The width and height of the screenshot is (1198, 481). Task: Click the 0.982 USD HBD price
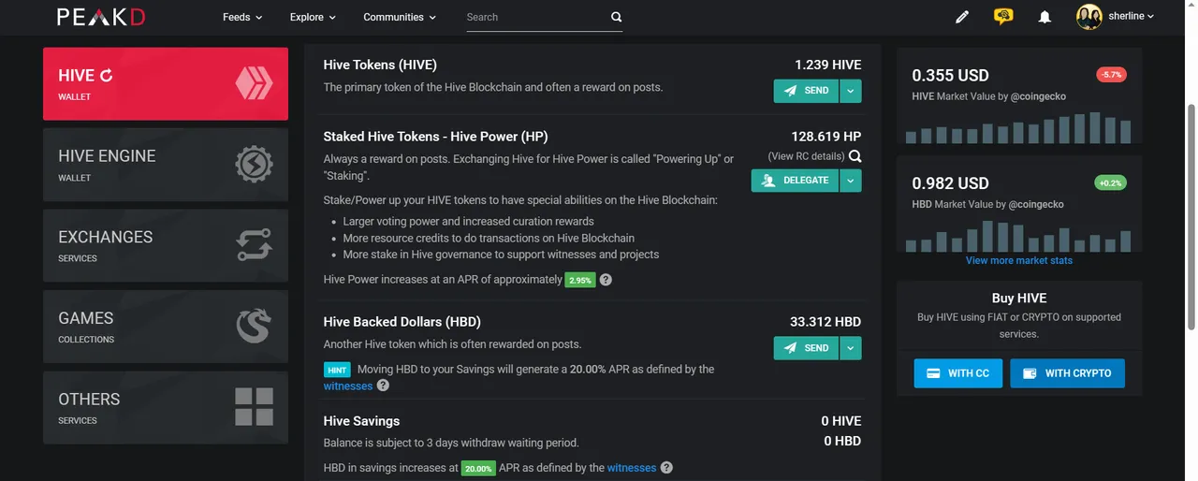951,183
